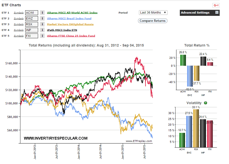Open iShares MSCI Brazil Index Fund link
The height and width of the screenshot is (164, 229).
point(69,18)
